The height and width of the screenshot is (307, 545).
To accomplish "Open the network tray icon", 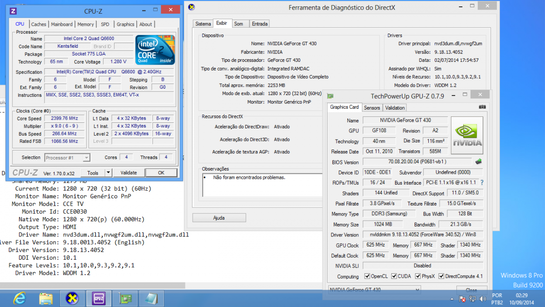I will click(473, 299).
